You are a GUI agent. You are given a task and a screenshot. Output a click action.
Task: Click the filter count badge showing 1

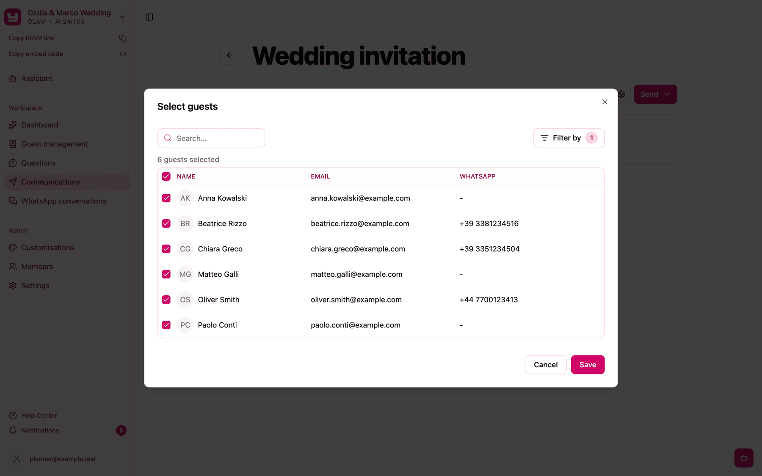(x=591, y=138)
